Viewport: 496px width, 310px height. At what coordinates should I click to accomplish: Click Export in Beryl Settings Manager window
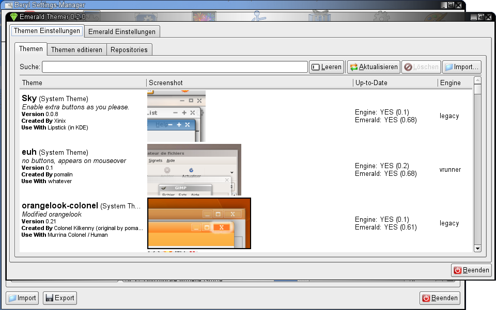coord(60,298)
